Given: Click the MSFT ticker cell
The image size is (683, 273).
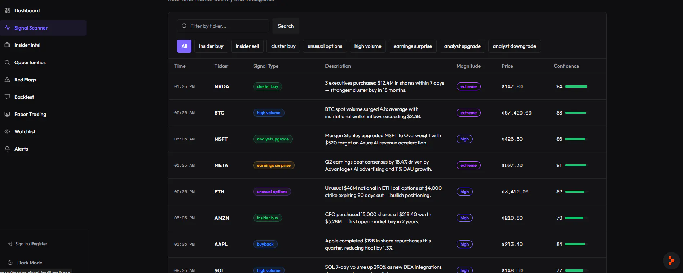Looking at the screenshot, I should click(x=221, y=139).
